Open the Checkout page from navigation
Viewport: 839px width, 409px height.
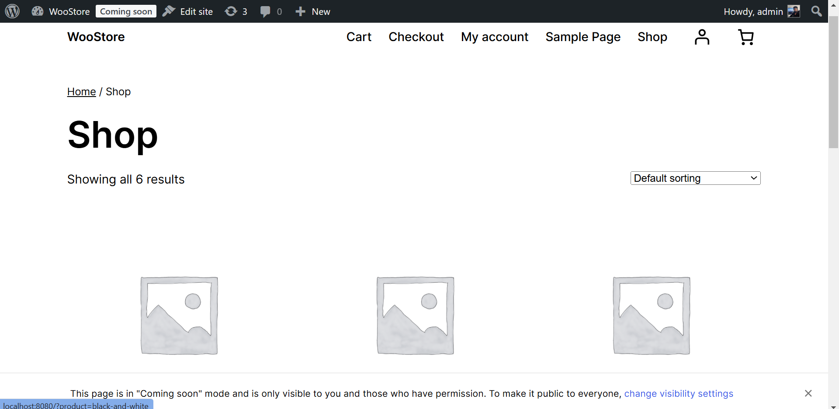(x=416, y=37)
